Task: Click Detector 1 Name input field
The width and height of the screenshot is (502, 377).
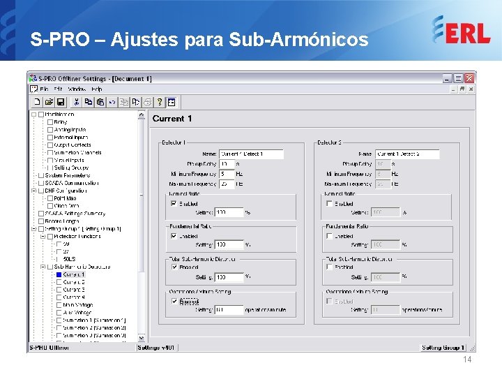Action: point(251,154)
